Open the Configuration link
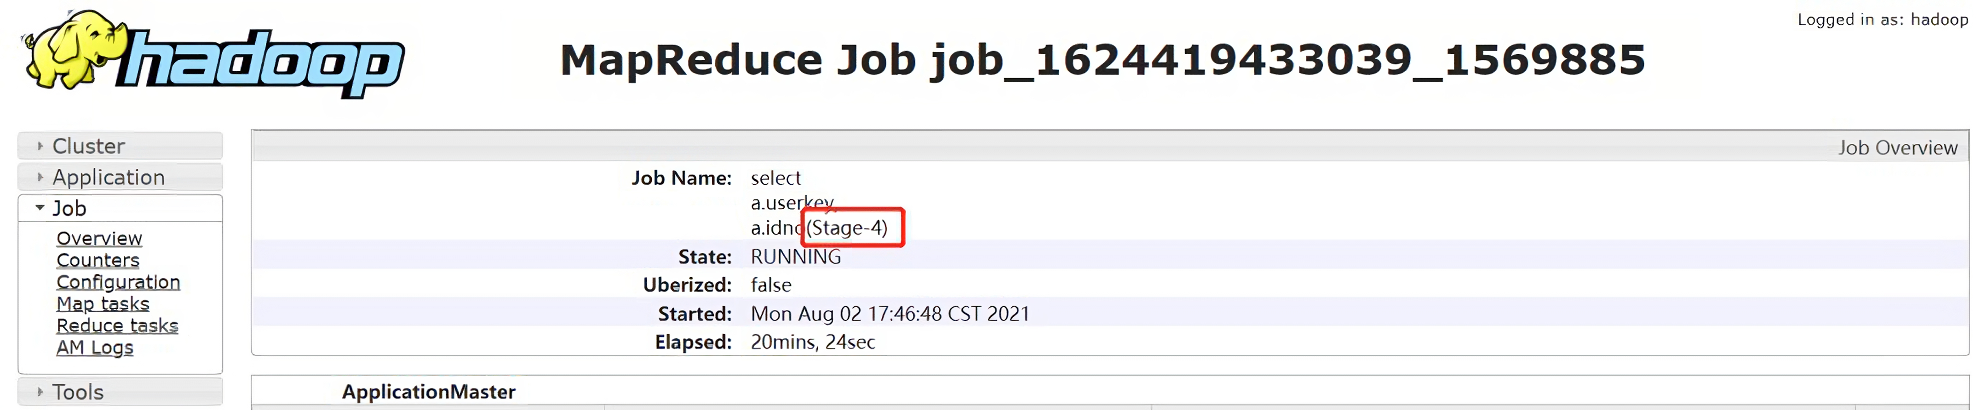The height and width of the screenshot is (410, 1987). (x=118, y=282)
